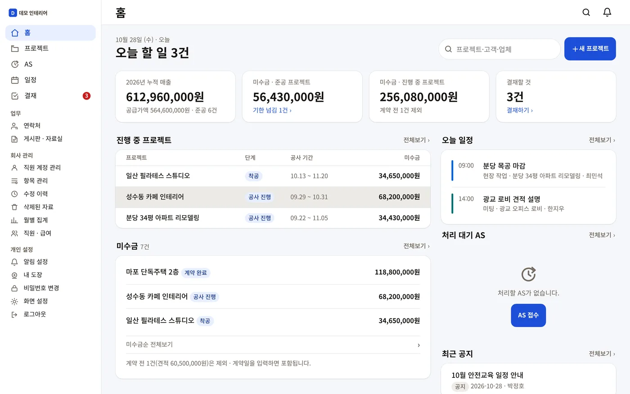Click the 삭제된 자료 trash icon
630x394 pixels.
tap(14, 207)
